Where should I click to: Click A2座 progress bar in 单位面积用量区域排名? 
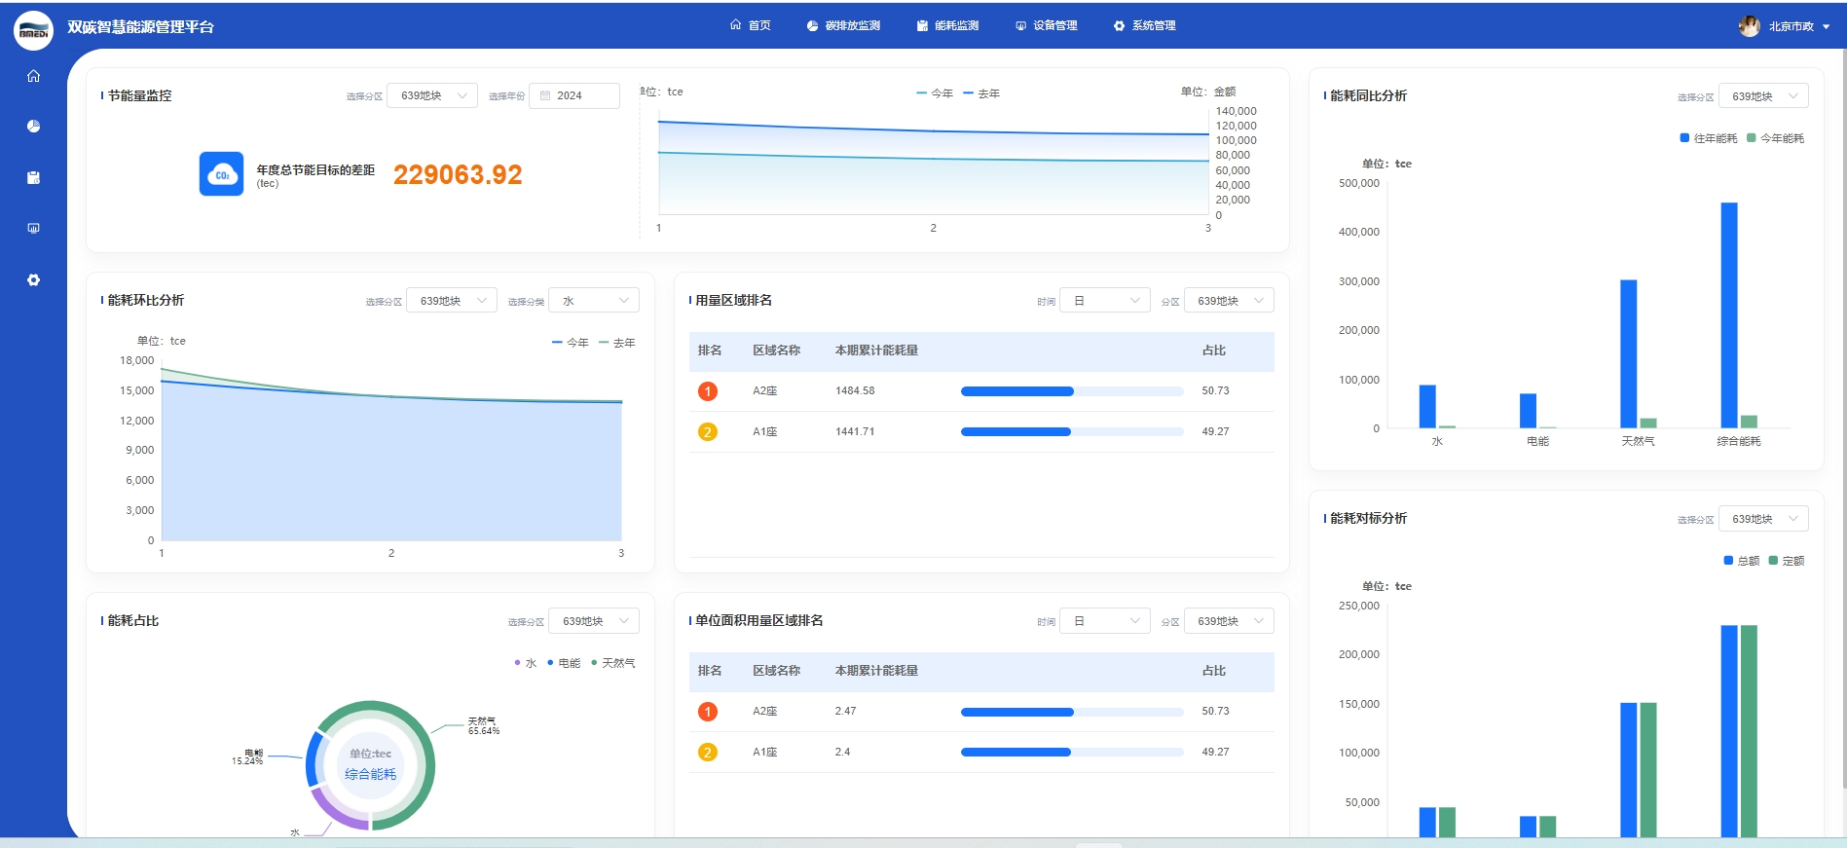click(1072, 712)
